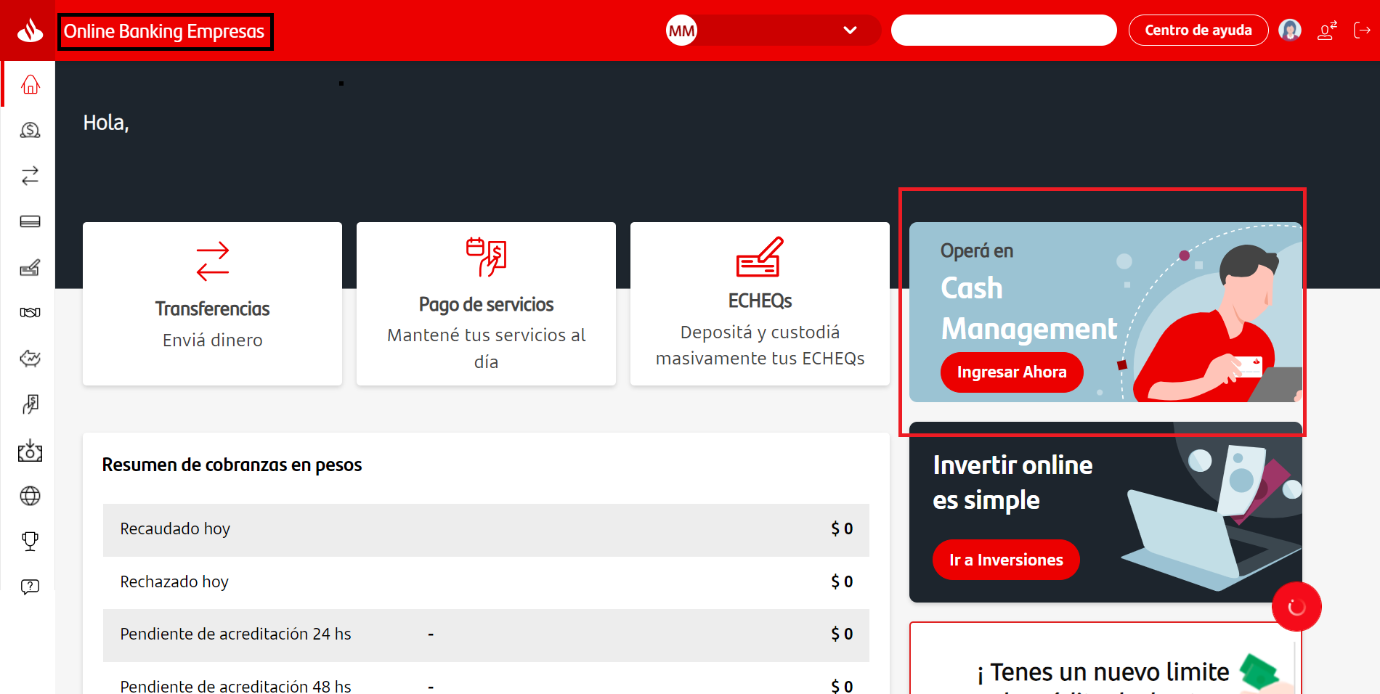
Task: Open the ECHEQs card
Action: pyautogui.click(x=760, y=303)
